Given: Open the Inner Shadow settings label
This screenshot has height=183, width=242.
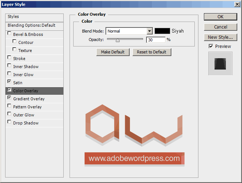Looking at the screenshot, I should pos(26,67).
